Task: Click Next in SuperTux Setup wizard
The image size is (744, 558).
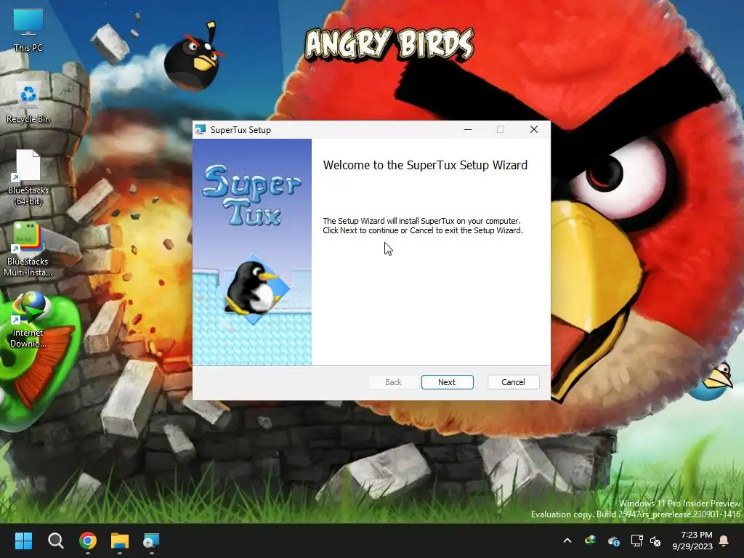Action: [x=447, y=382]
